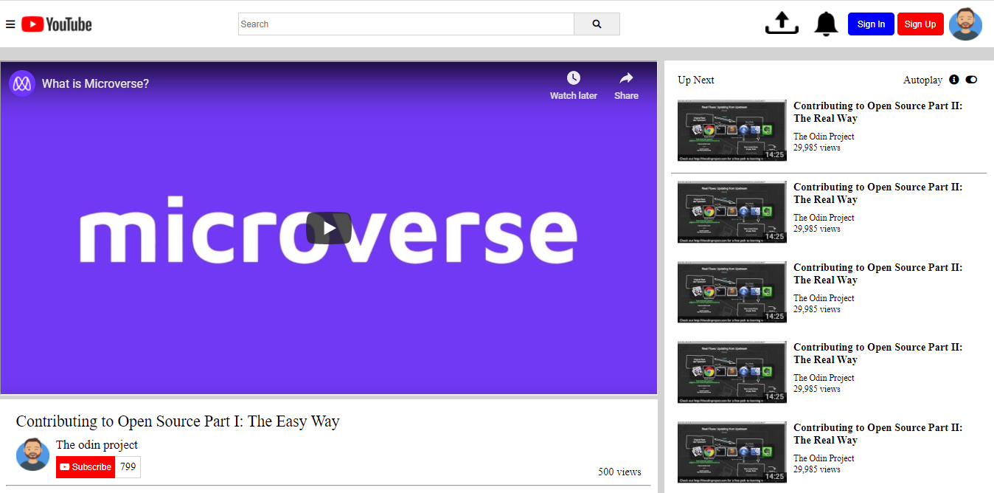Open the 'What is Microverse?' video title
Screen dimensions: 994x493
(x=95, y=84)
